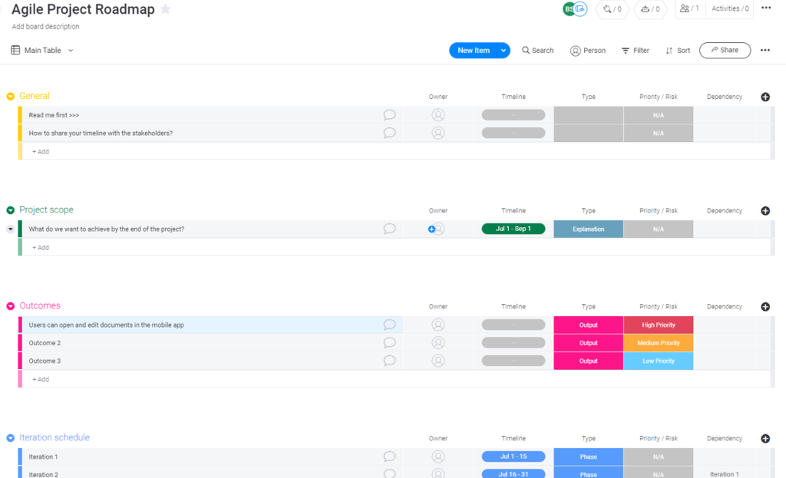Screen dimensions: 786x478
Task: Open conversation bubble on Read me first item
Action: click(389, 114)
